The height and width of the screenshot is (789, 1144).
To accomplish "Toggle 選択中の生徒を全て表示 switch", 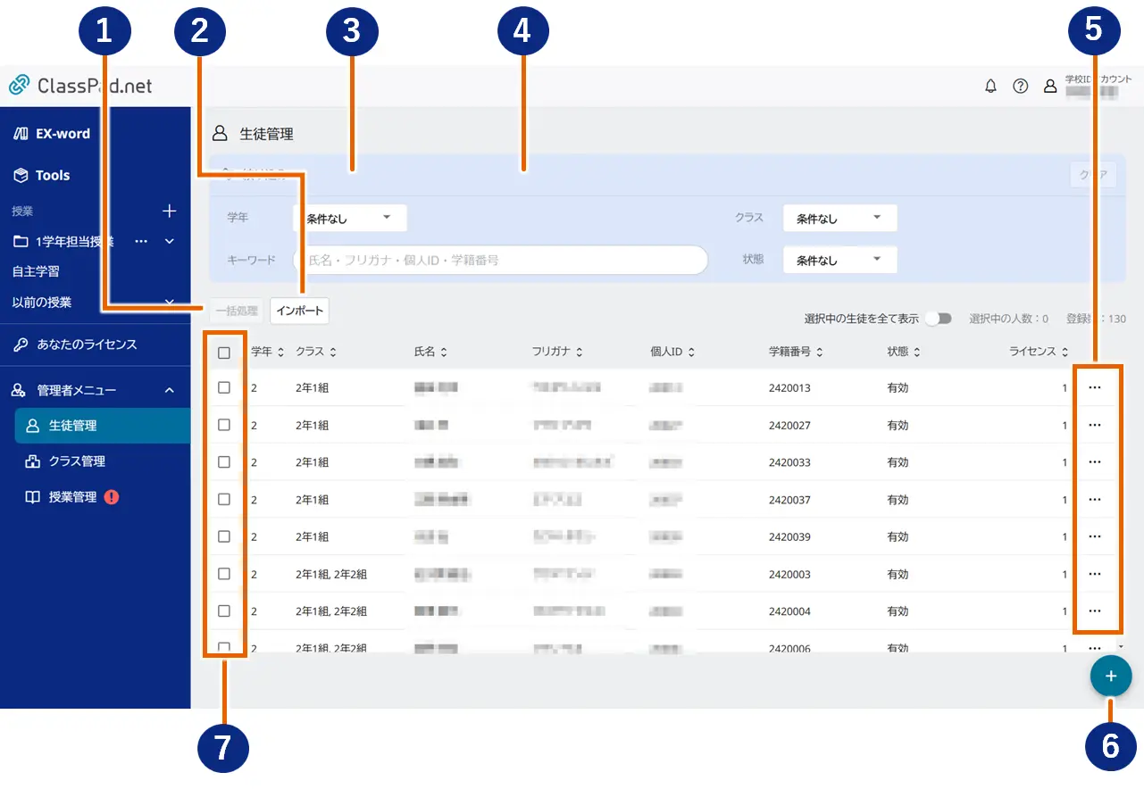I will tap(939, 319).
